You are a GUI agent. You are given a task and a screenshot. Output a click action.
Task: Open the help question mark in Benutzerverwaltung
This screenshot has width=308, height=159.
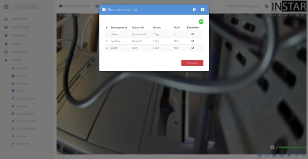(194, 9)
